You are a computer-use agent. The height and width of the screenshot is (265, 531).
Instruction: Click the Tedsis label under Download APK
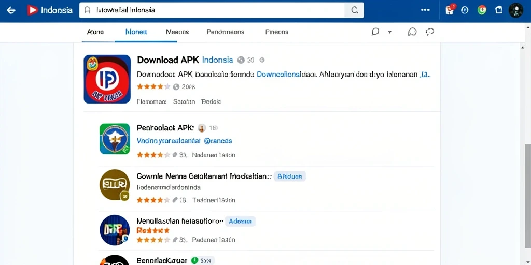(x=211, y=101)
